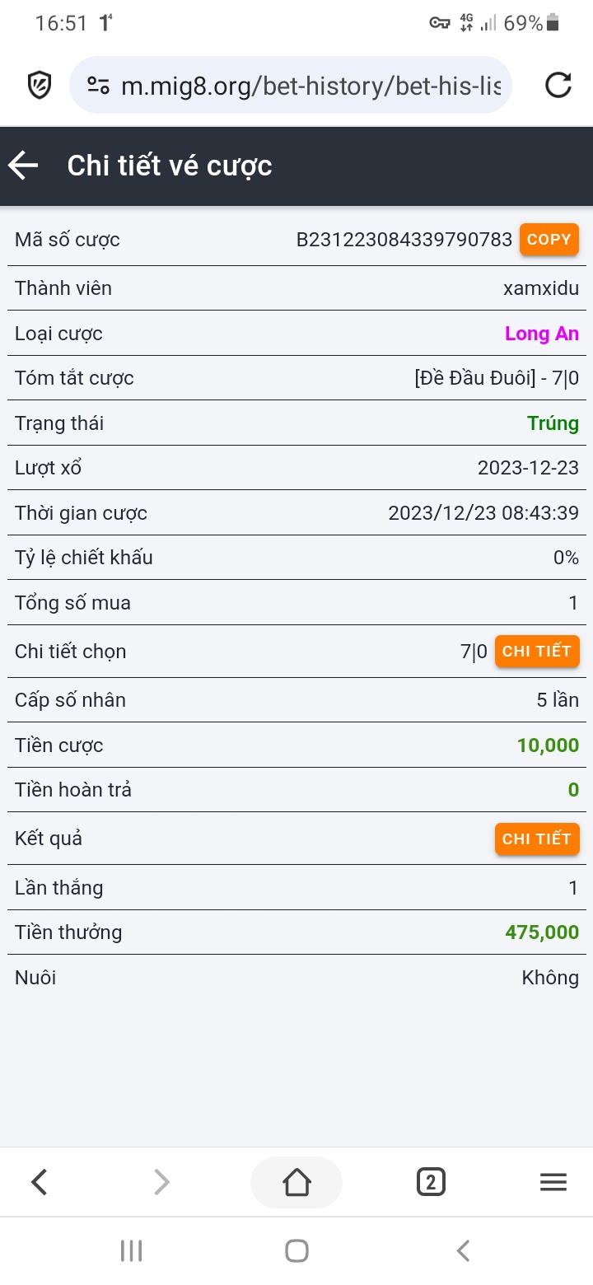Open CHI TIẾT next to Chi tiết chọn

pos(537,652)
